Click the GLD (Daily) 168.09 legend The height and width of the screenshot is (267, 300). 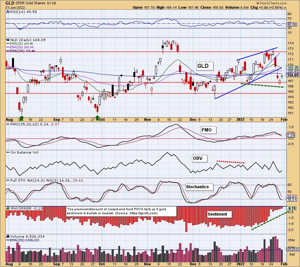click(28, 40)
